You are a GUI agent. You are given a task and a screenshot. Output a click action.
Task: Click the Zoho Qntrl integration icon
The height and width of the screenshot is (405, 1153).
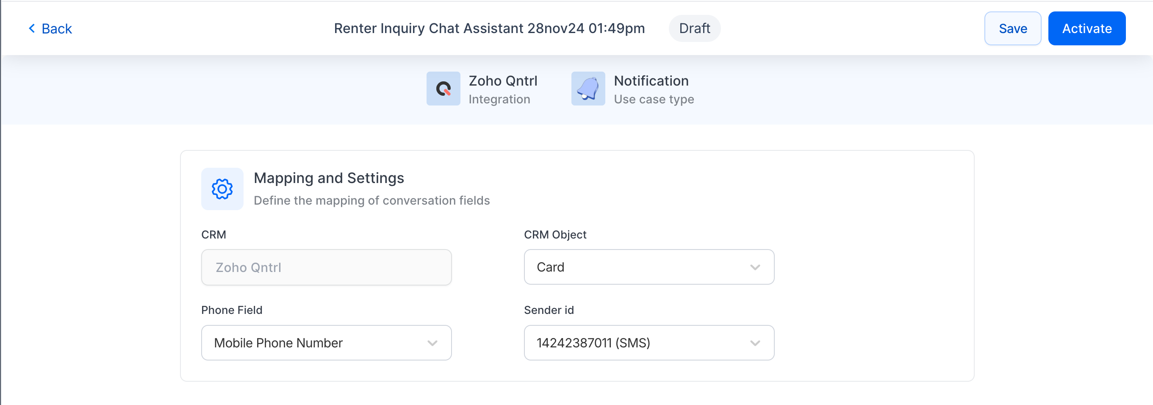pos(443,89)
